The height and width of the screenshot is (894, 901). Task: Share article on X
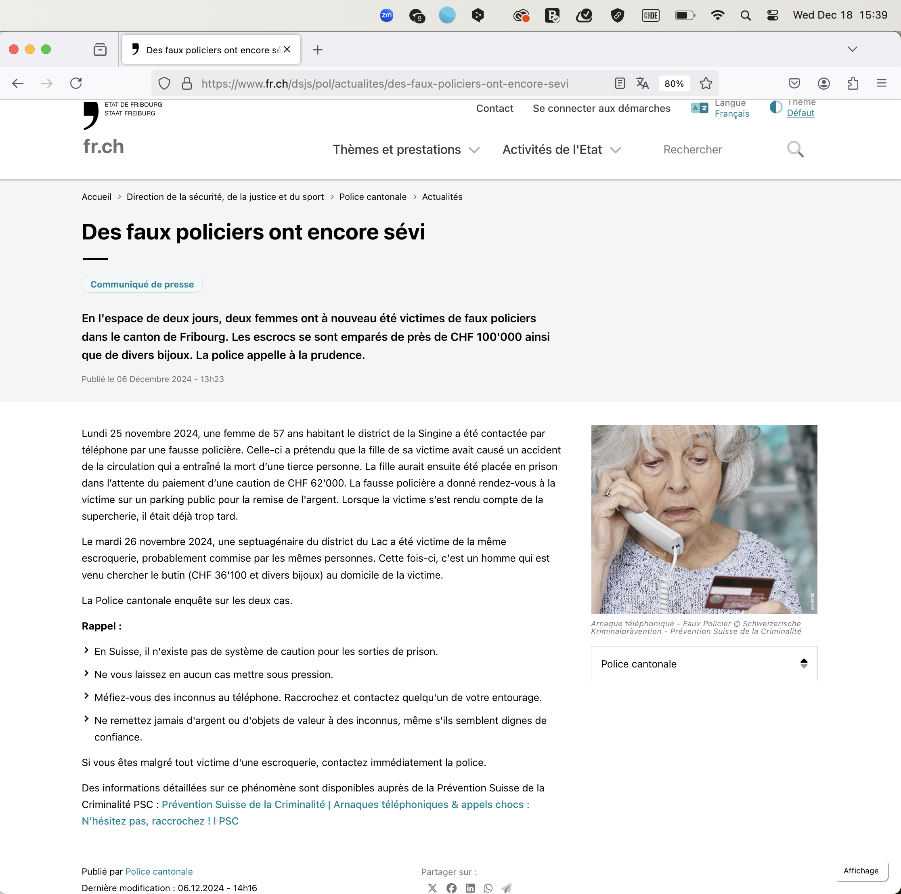pyautogui.click(x=432, y=888)
